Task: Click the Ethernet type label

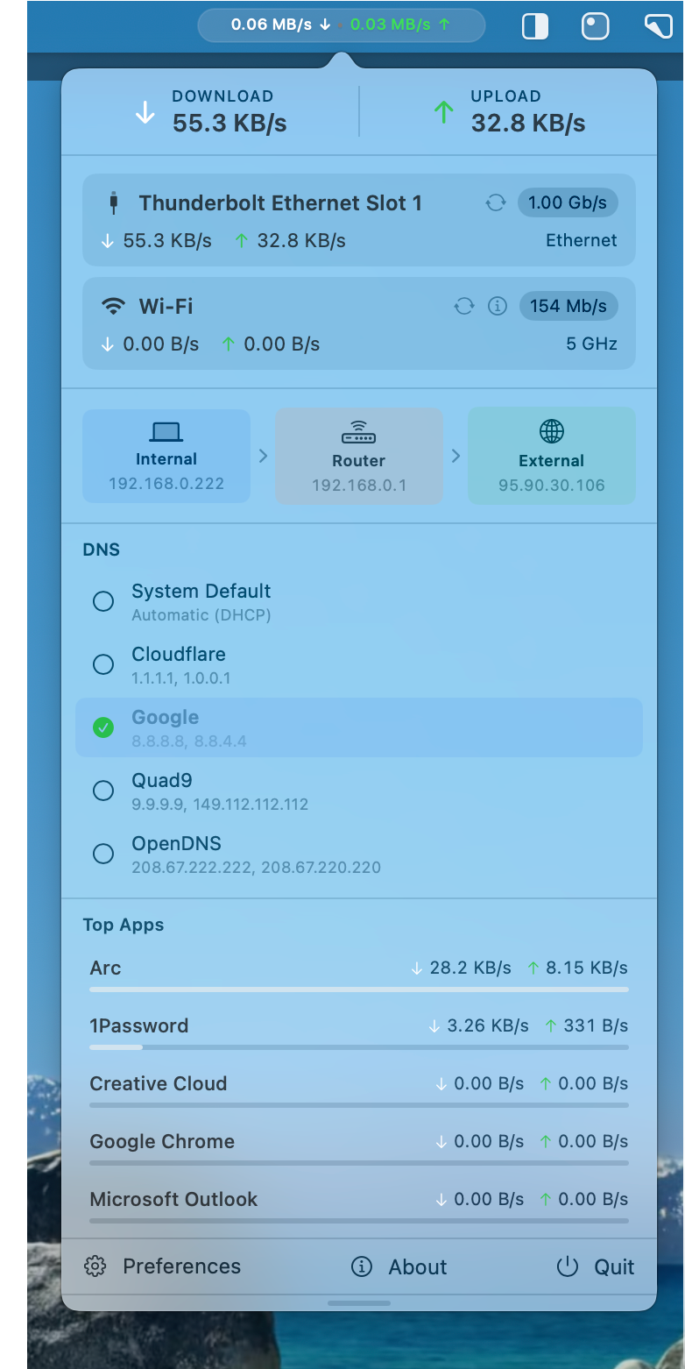Action: (x=582, y=240)
